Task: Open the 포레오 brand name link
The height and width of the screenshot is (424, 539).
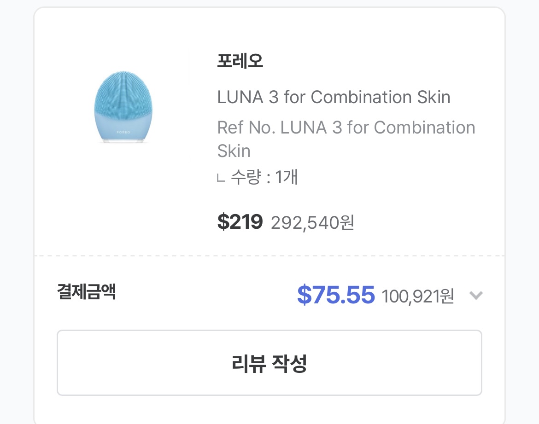Action: (x=240, y=61)
